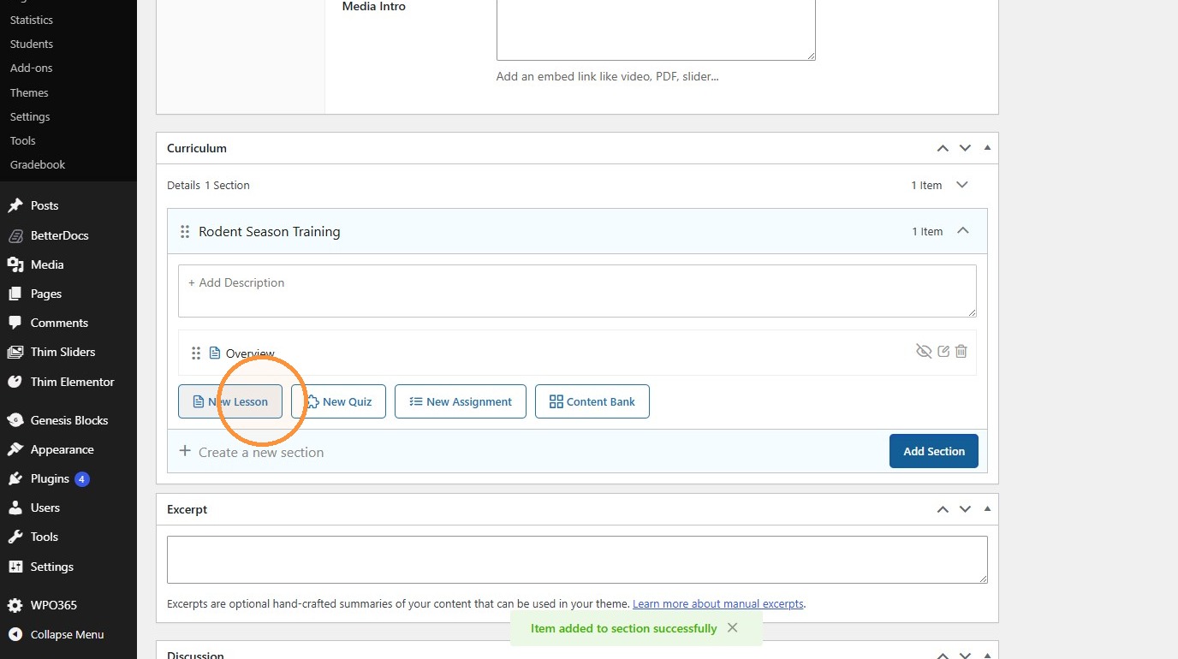The height and width of the screenshot is (659, 1178).
Task: Follow Learn more about manual excerpts link
Action: pos(718,603)
